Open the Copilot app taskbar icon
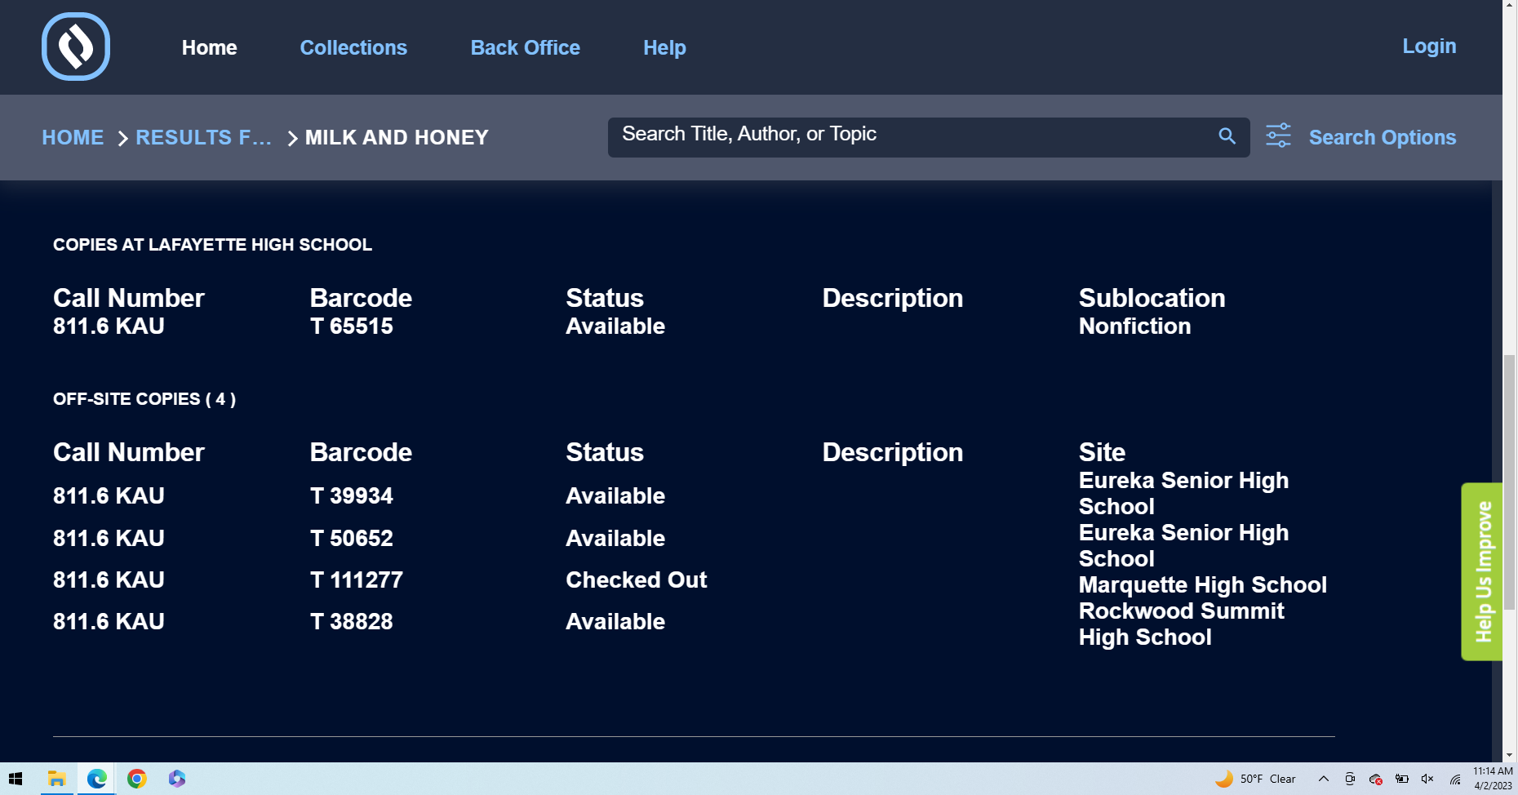Image resolution: width=1518 pixels, height=795 pixels. click(176, 779)
